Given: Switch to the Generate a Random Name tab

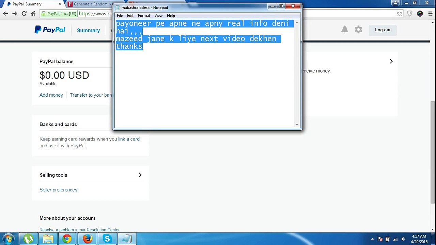Looking at the screenshot, I should click(x=91, y=4).
